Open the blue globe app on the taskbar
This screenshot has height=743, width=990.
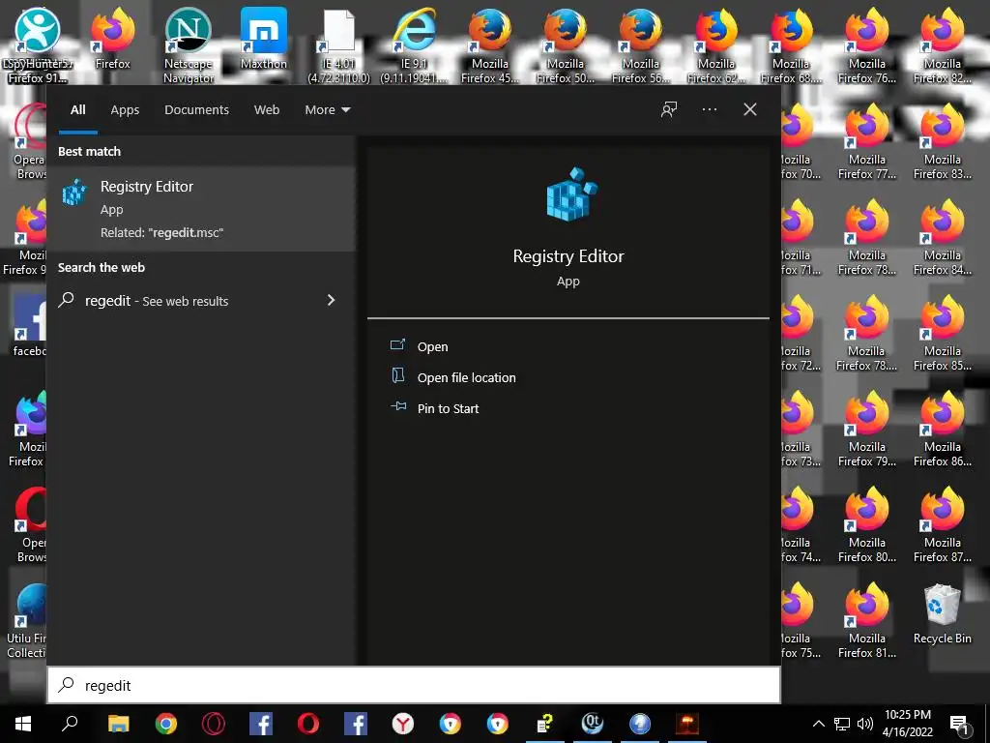(x=640, y=724)
